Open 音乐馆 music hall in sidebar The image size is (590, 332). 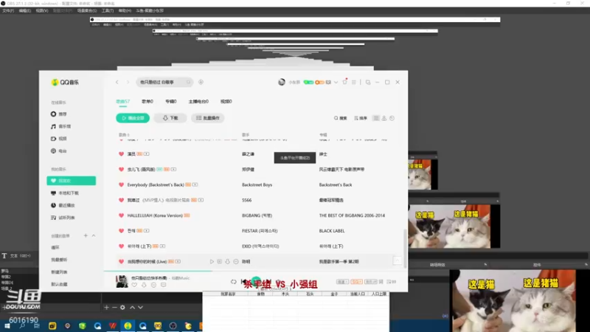click(x=61, y=126)
